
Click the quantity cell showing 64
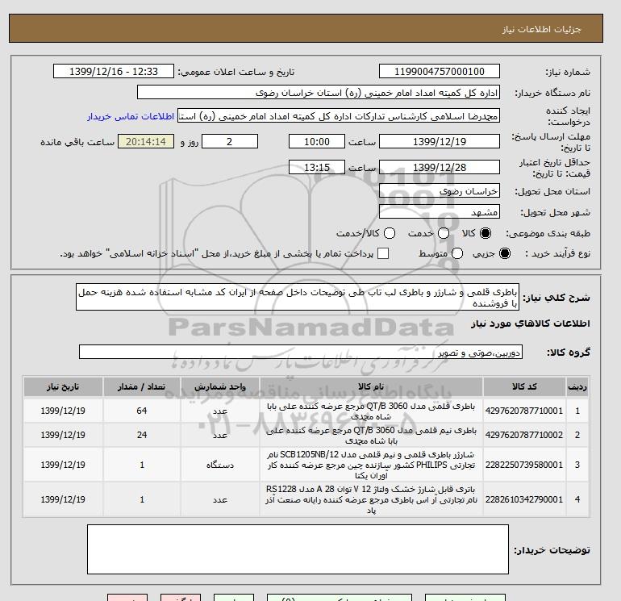tap(142, 411)
